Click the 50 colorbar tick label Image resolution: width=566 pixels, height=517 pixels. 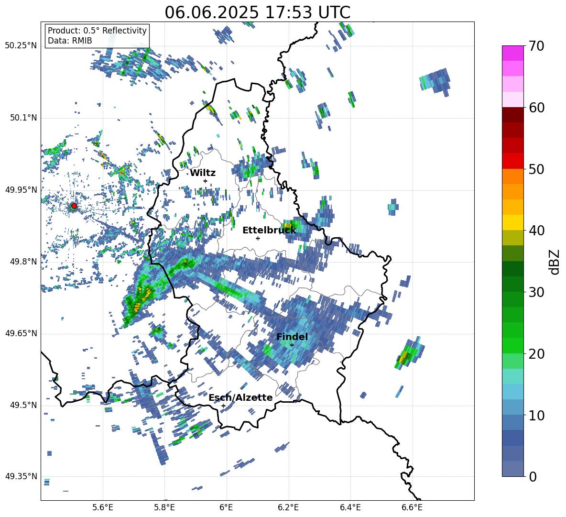pyautogui.click(x=536, y=169)
